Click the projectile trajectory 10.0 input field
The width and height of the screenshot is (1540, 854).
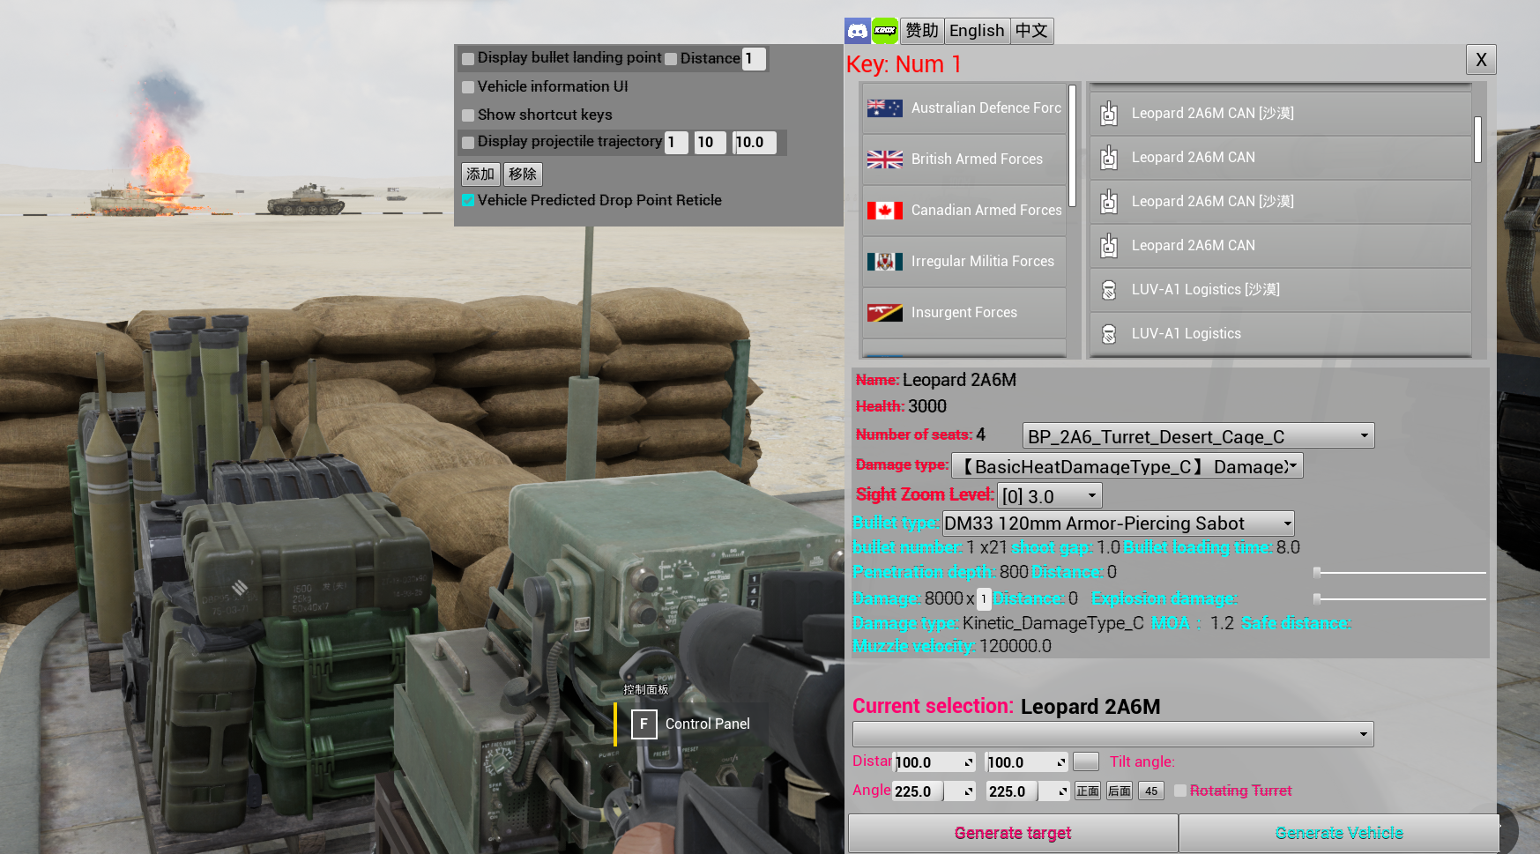tap(755, 143)
